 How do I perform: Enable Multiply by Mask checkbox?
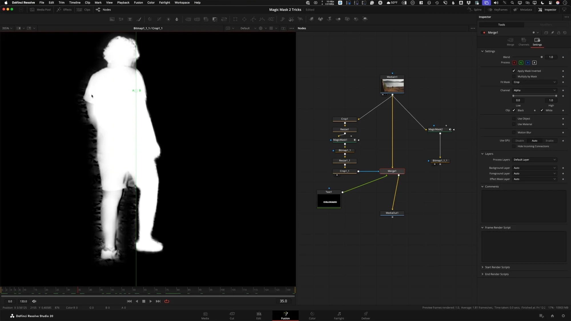(514, 76)
